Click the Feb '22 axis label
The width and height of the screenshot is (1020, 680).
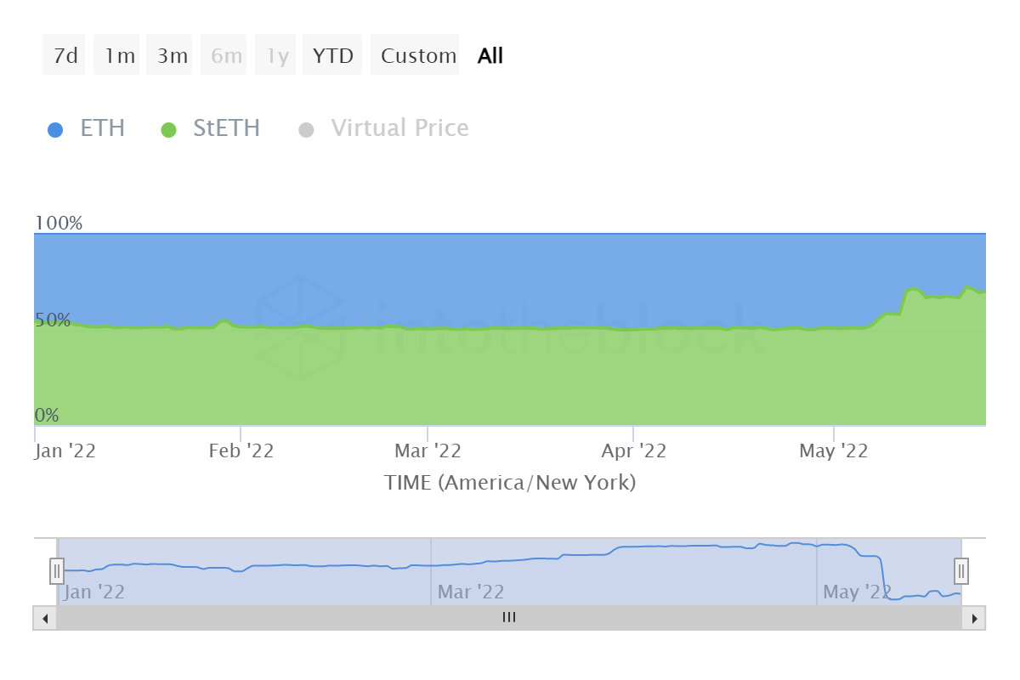click(241, 450)
